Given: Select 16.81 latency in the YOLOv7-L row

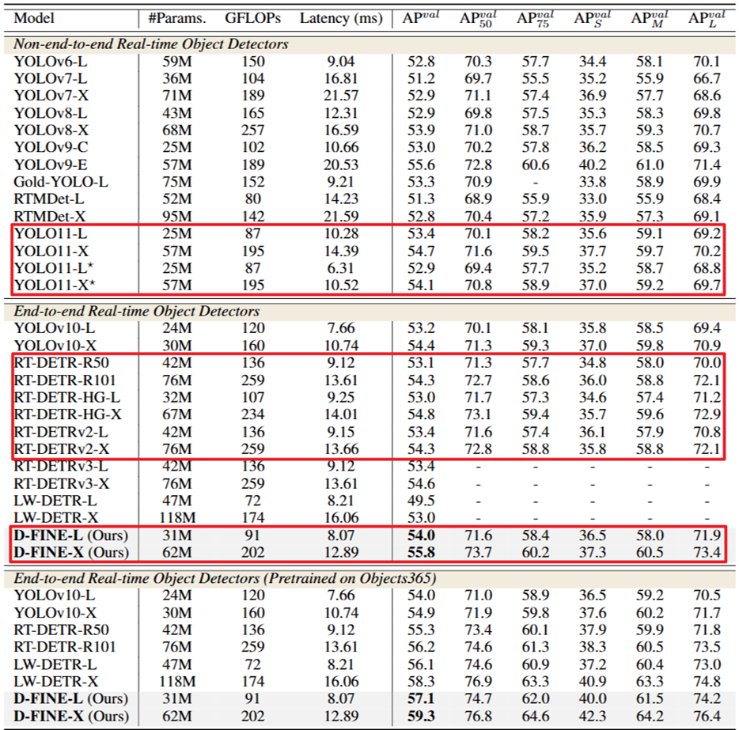Looking at the screenshot, I should [x=341, y=78].
